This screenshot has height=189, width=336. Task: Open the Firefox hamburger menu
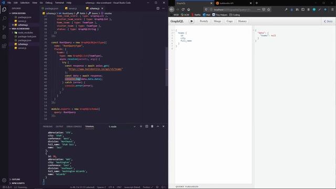coord(332,9)
